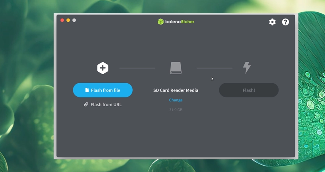The image size is (325, 172).
Task: Click the lightning bolt flash step icon
Action: coord(247,68)
